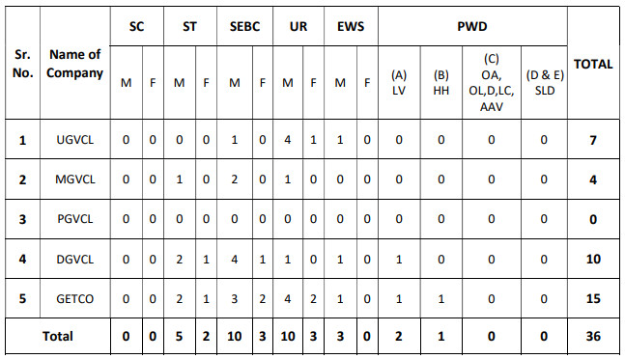Click DGVCL row total 10
Viewport: 625px width, 359px height.
pos(593,259)
